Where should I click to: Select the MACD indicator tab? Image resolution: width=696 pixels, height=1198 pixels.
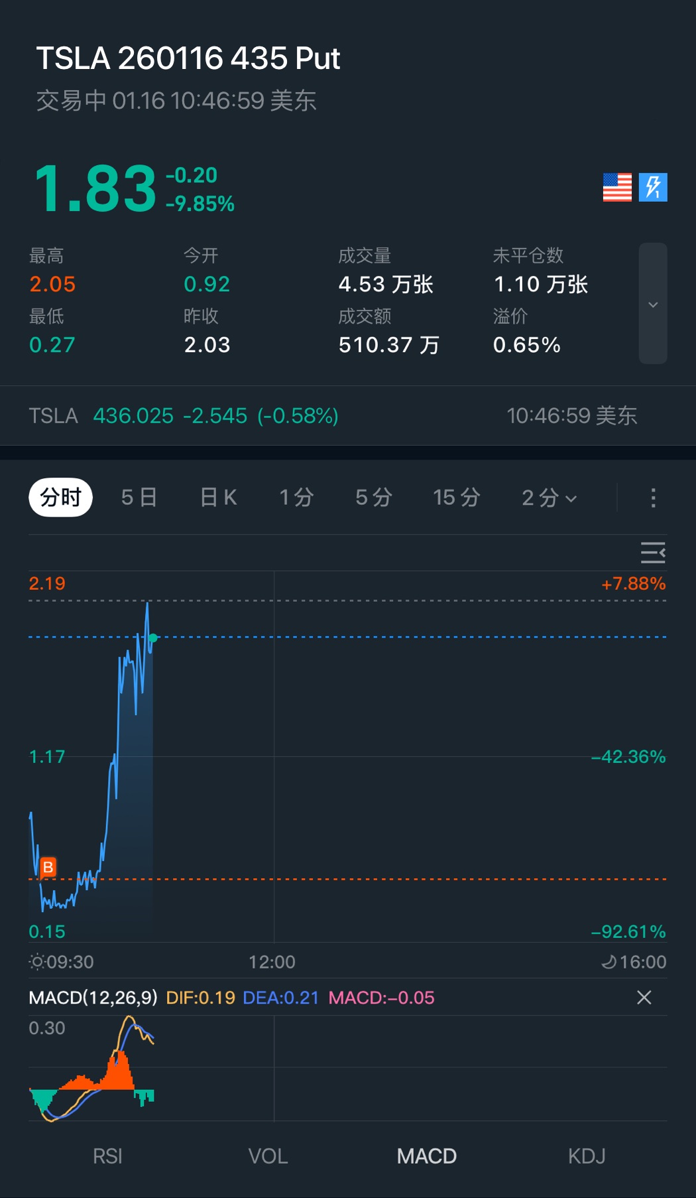point(427,1156)
